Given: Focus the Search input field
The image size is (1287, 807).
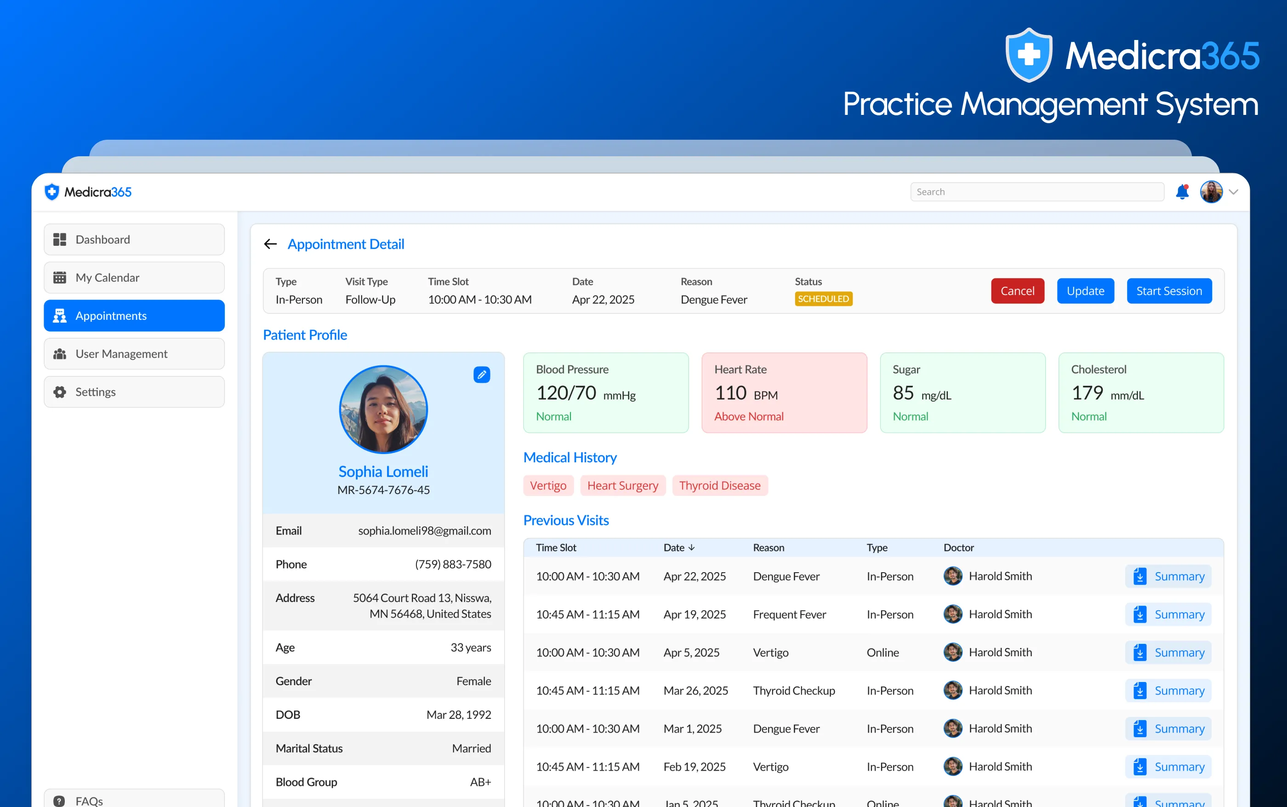Looking at the screenshot, I should [x=1036, y=192].
